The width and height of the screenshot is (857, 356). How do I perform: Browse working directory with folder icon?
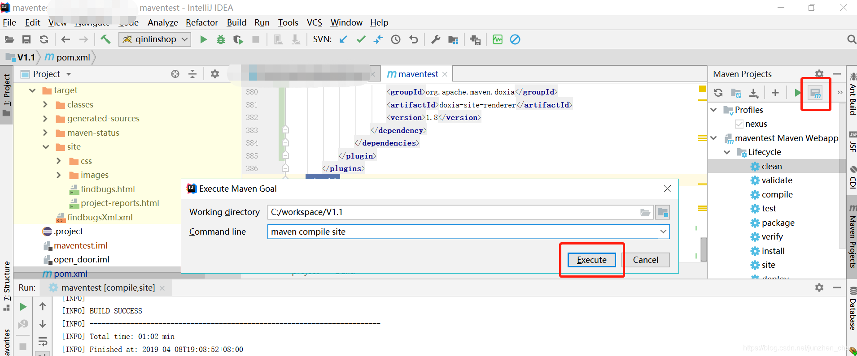coord(645,212)
